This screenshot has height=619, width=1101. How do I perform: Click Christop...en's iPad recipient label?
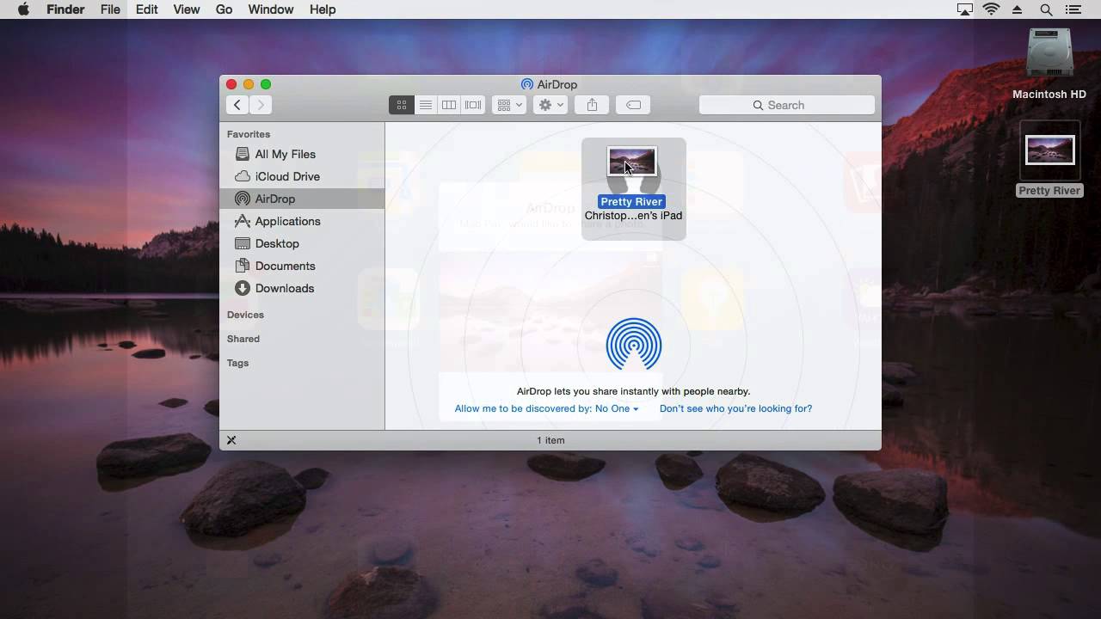(x=633, y=216)
